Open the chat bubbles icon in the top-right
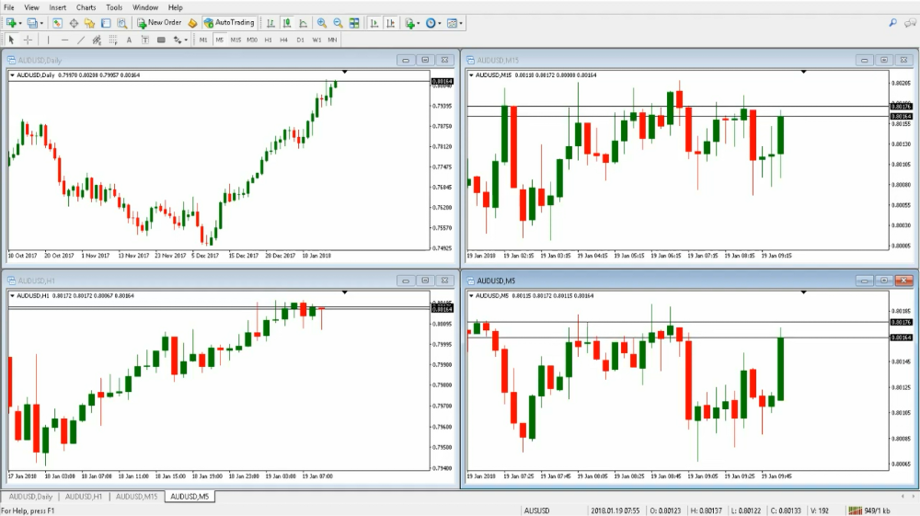920x516 pixels. 910,23
